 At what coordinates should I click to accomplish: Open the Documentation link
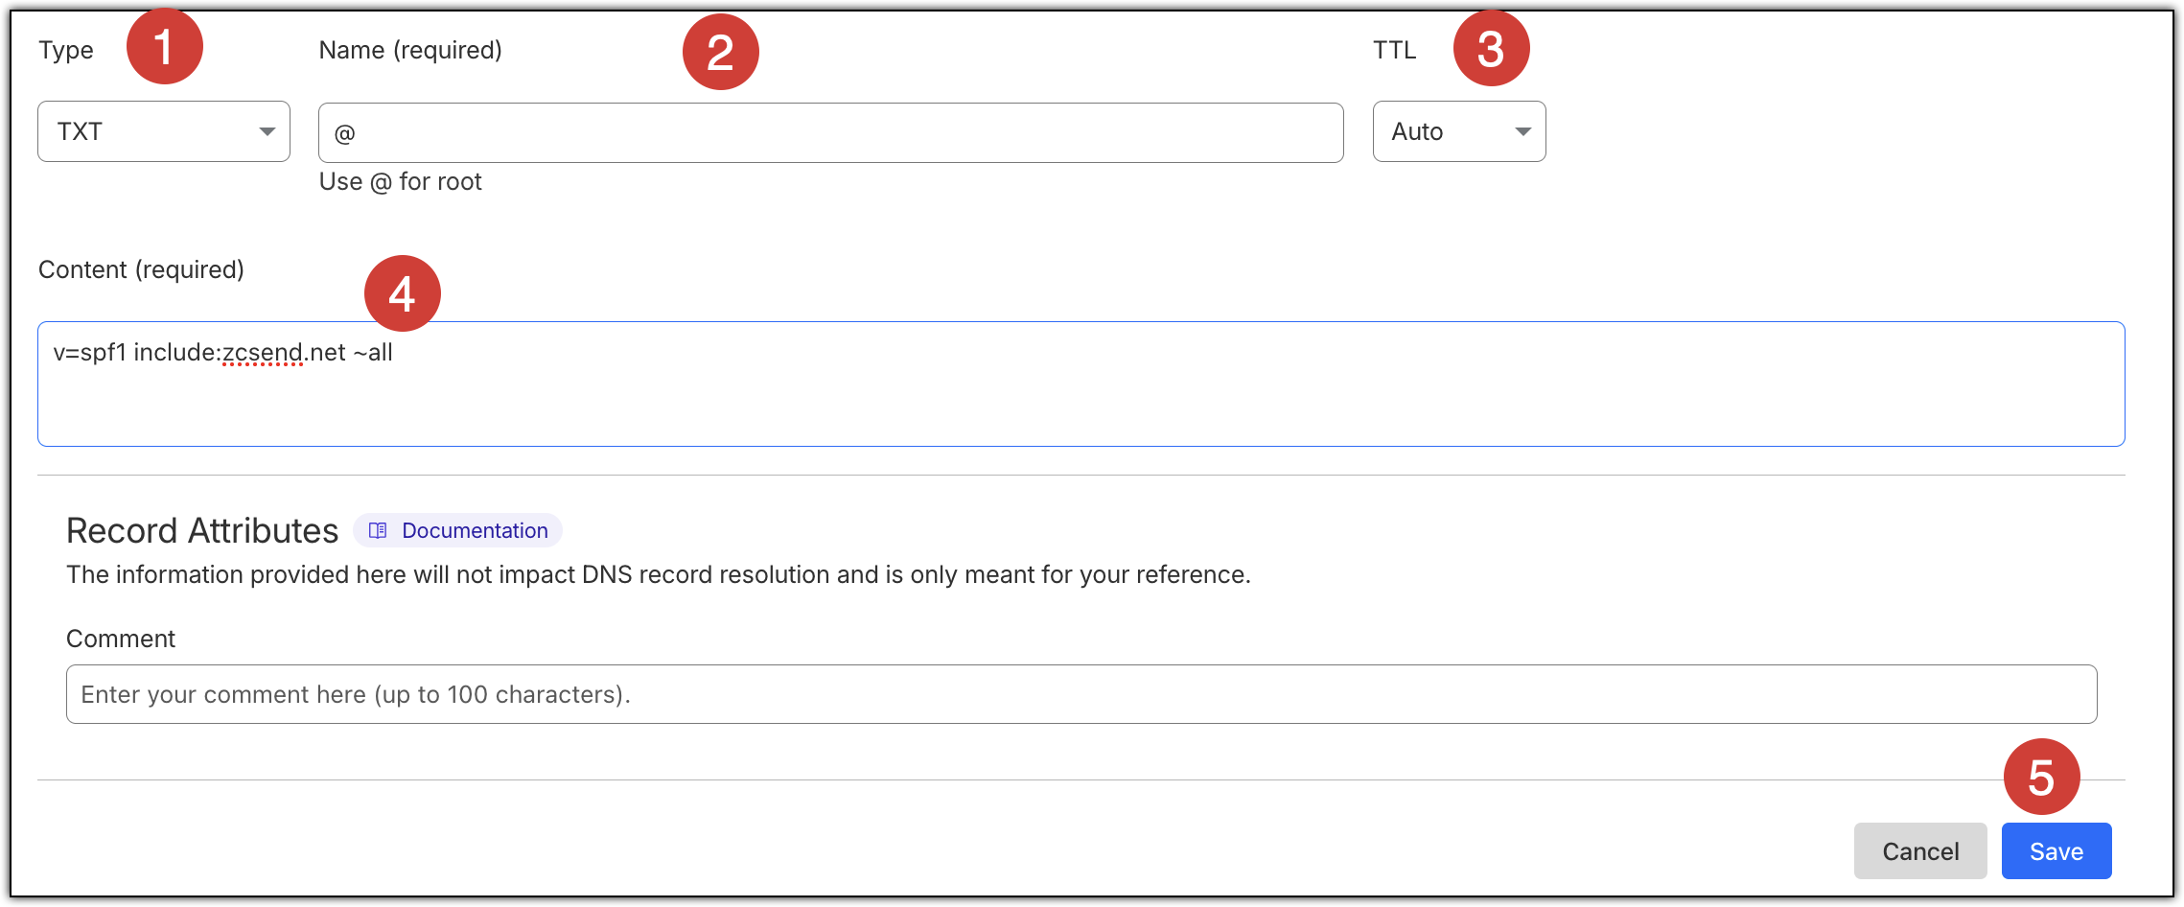pos(475,530)
